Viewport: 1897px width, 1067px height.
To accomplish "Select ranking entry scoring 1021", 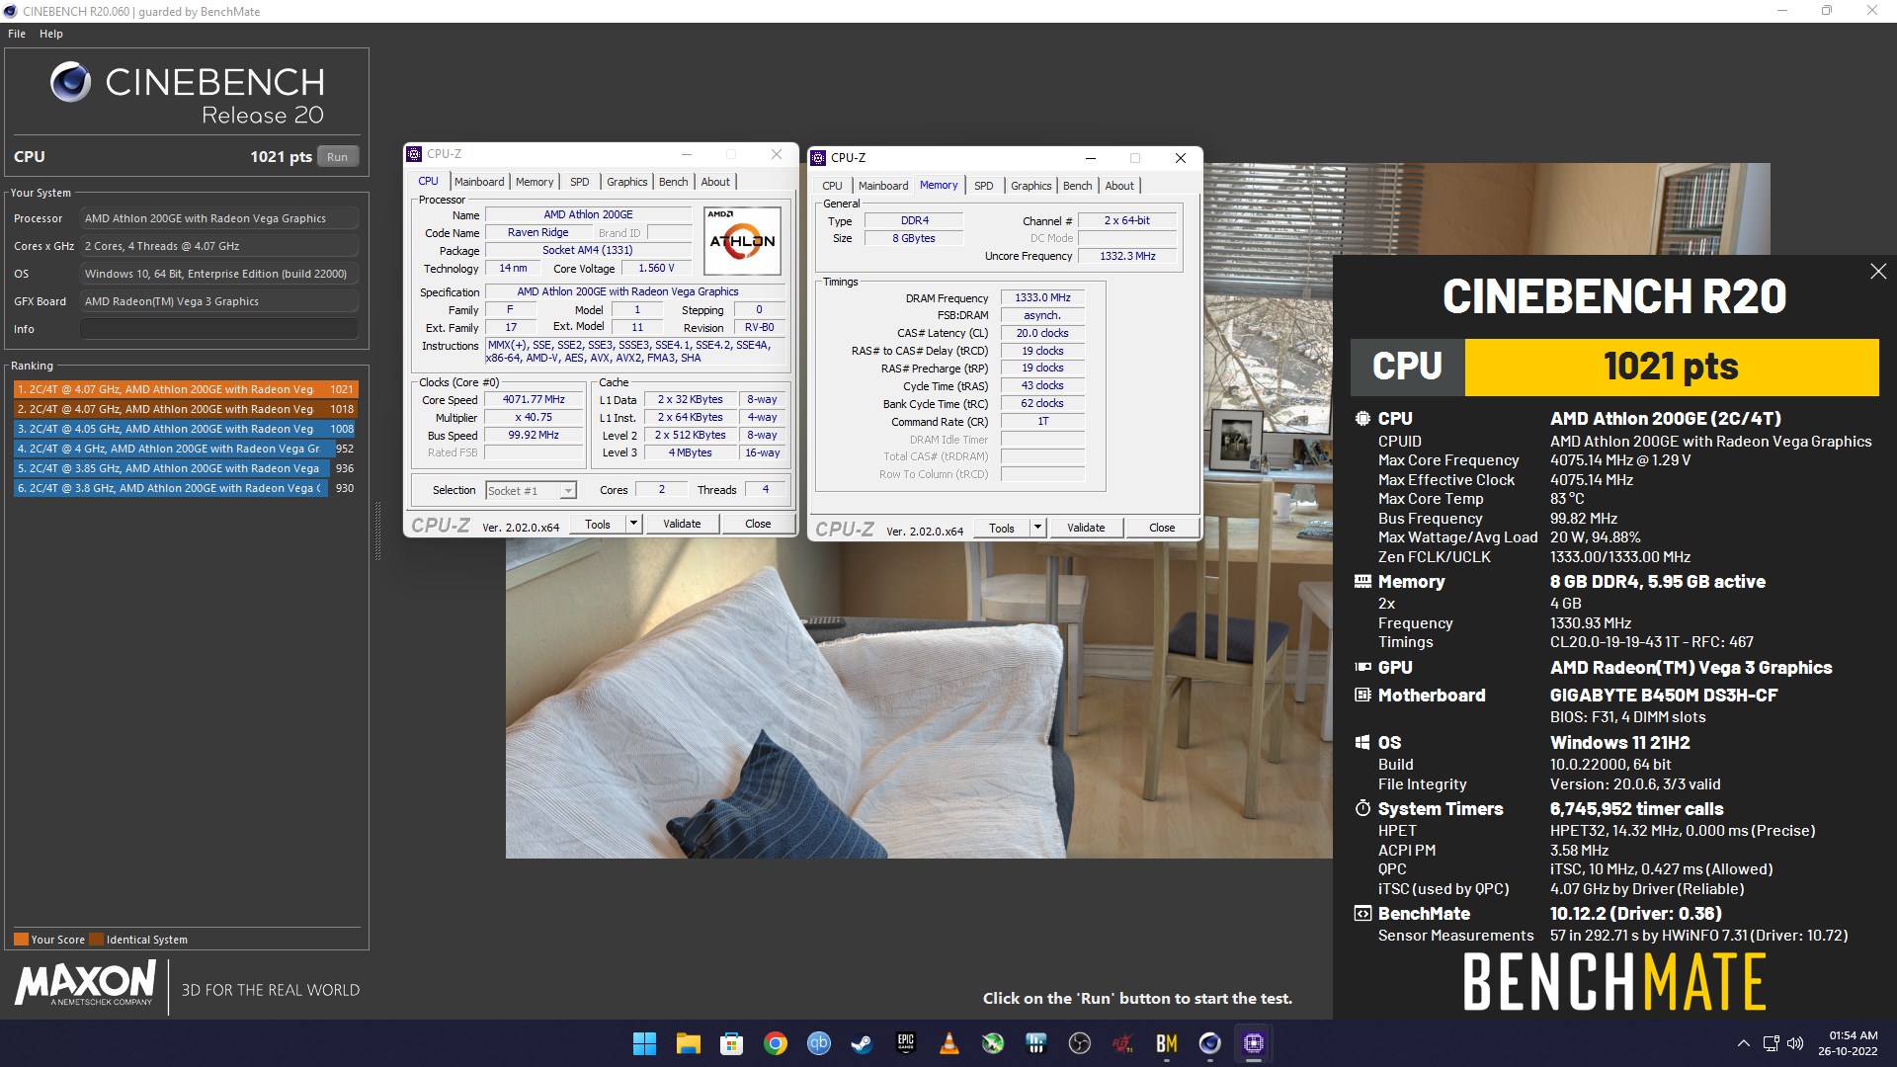I will coord(186,389).
